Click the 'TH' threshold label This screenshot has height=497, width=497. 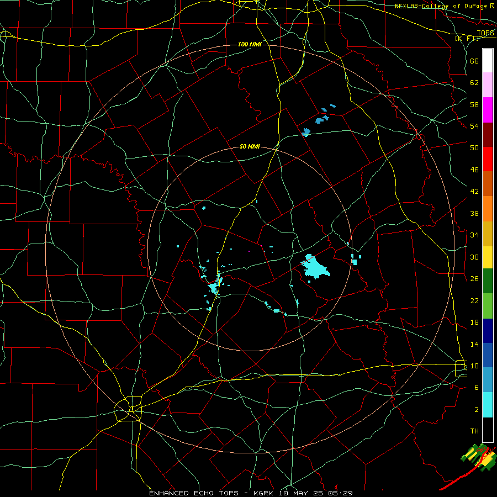coord(474,431)
